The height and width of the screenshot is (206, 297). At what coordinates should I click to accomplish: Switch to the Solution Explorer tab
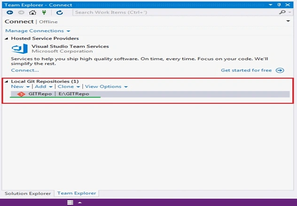[x=28, y=193]
